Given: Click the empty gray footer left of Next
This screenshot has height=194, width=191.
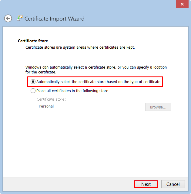Looking at the screenshot, I should coord(67,184).
